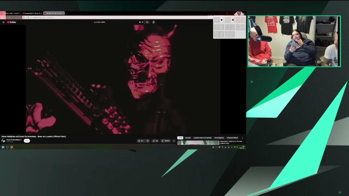Viewport: 349px width, 196px height.
Task: Dislike the Guns Are Loaded video
Action: (148, 141)
